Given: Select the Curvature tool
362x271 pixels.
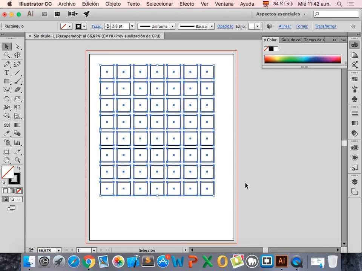Looking at the screenshot, I should [x=17, y=64].
